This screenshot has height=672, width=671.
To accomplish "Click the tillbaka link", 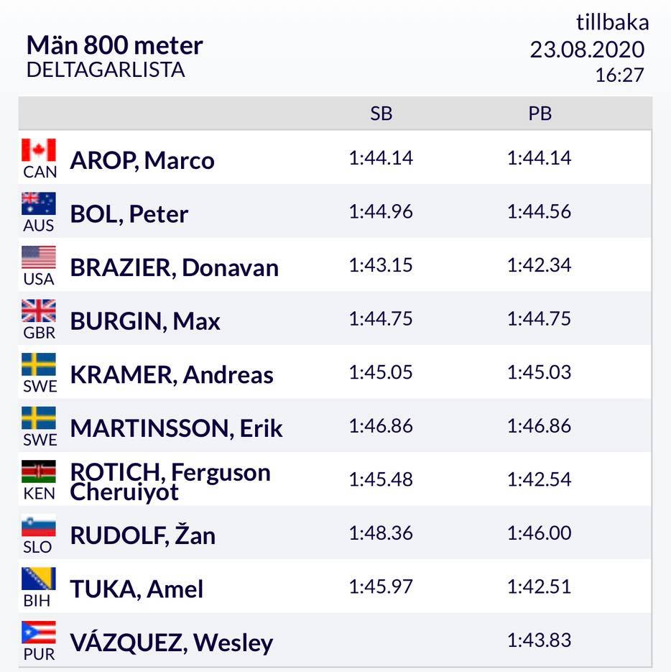I will [x=612, y=23].
